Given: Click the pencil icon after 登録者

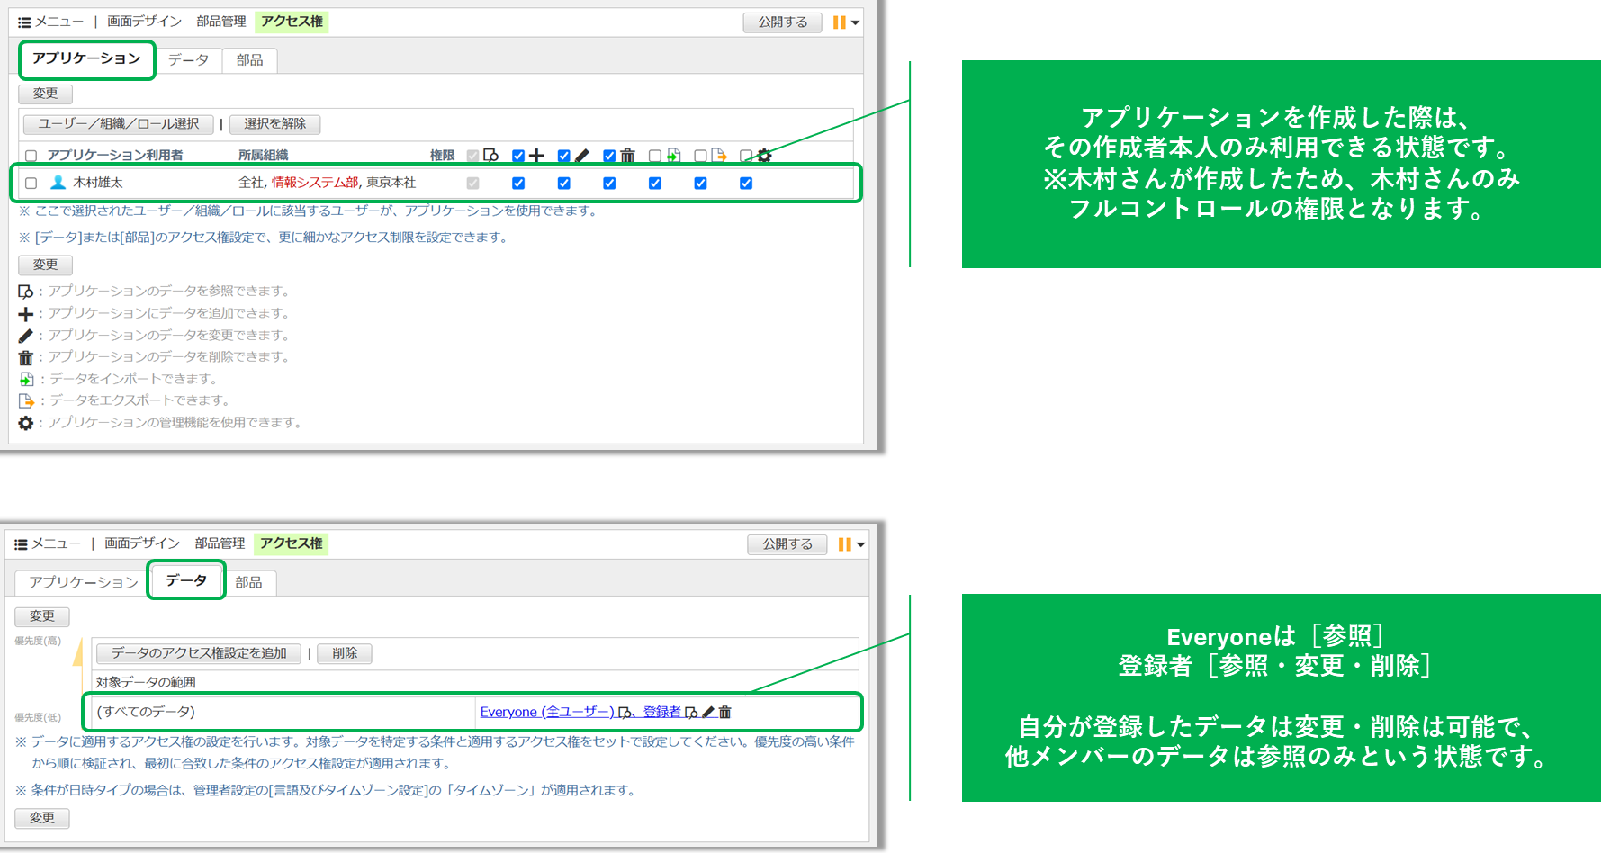Looking at the screenshot, I should click(708, 713).
